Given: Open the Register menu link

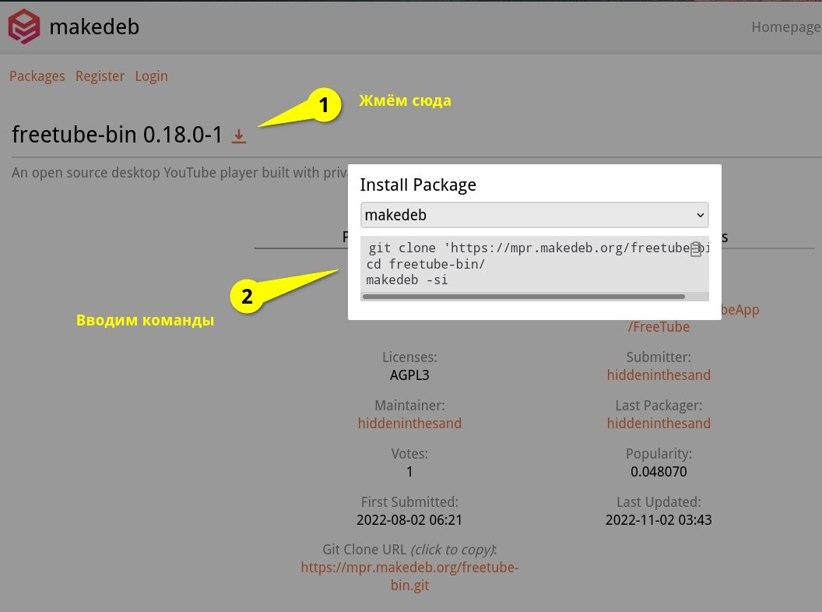Looking at the screenshot, I should coord(100,76).
